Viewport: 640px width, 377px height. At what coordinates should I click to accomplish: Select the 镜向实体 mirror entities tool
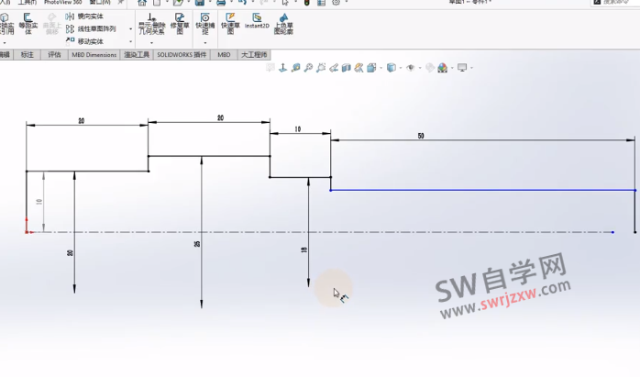coord(84,17)
